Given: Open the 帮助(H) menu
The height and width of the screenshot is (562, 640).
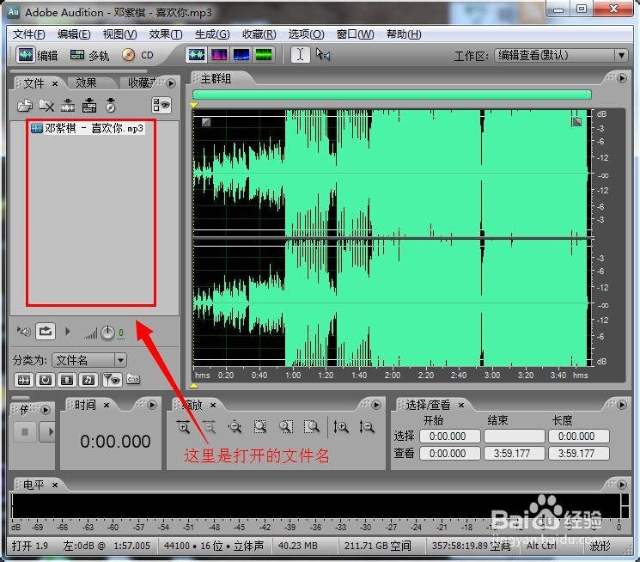Looking at the screenshot, I should pos(404,34).
